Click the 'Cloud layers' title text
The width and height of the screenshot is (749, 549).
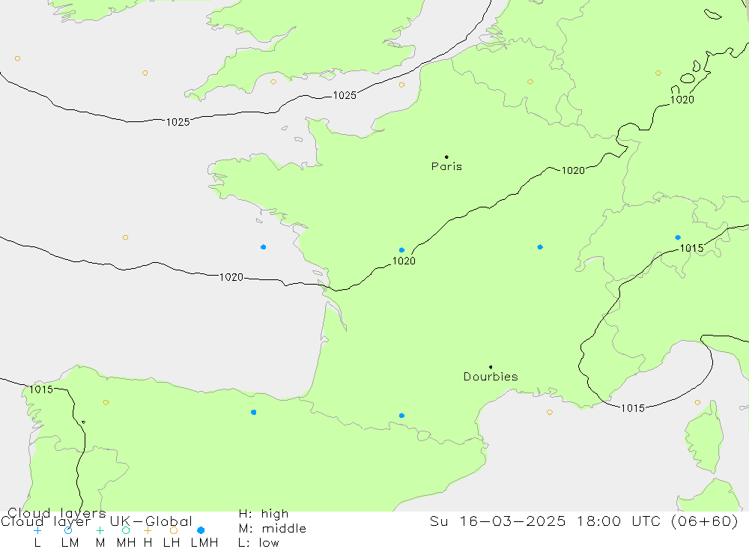(x=57, y=514)
